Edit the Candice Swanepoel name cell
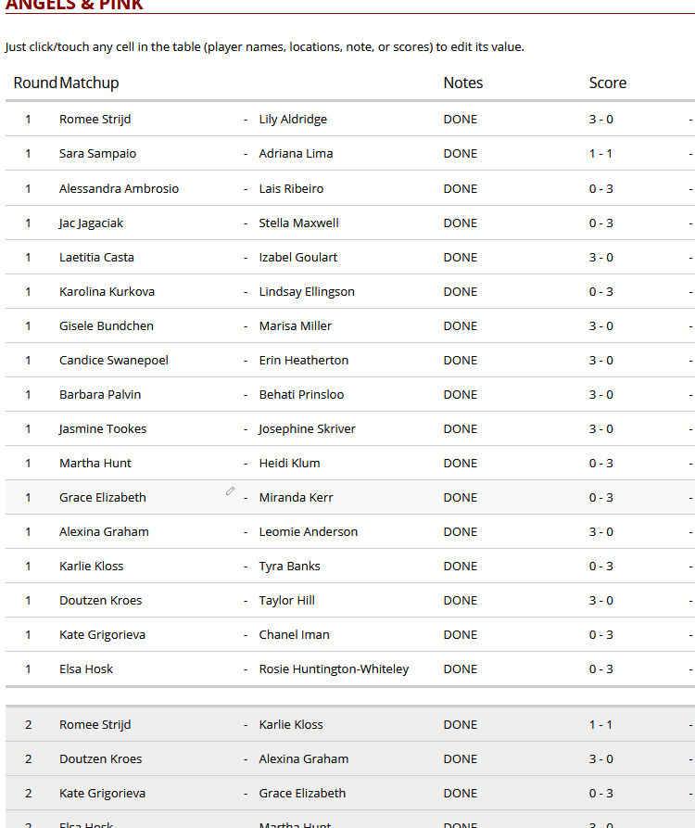695x828 pixels. 114,360
